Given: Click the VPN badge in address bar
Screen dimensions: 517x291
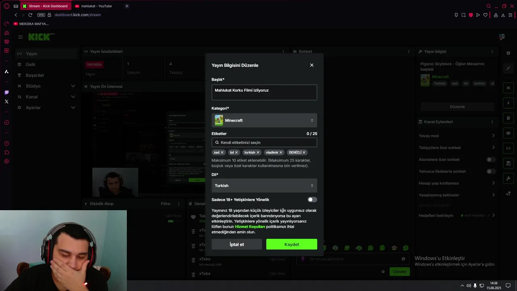Looking at the screenshot, I should coord(41,15).
